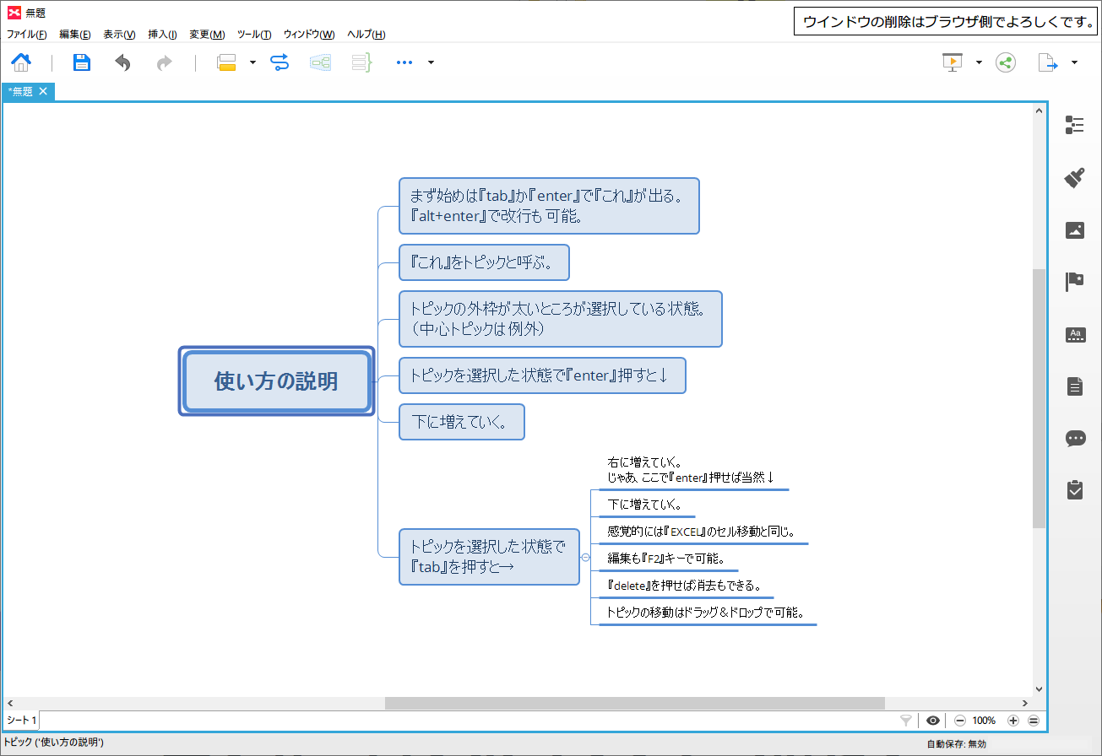Go to the Home icon in toolbar

click(21, 62)
